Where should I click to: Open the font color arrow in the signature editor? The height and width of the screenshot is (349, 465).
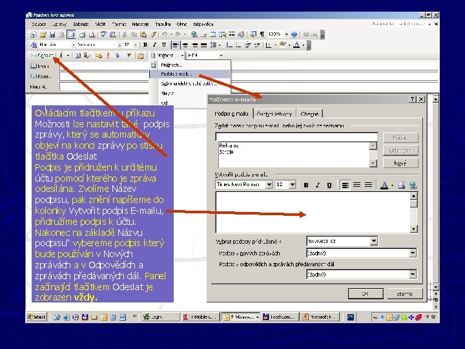pos(393,185)
